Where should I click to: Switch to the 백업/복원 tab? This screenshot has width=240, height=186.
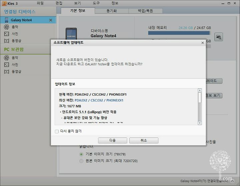(145, 11)
